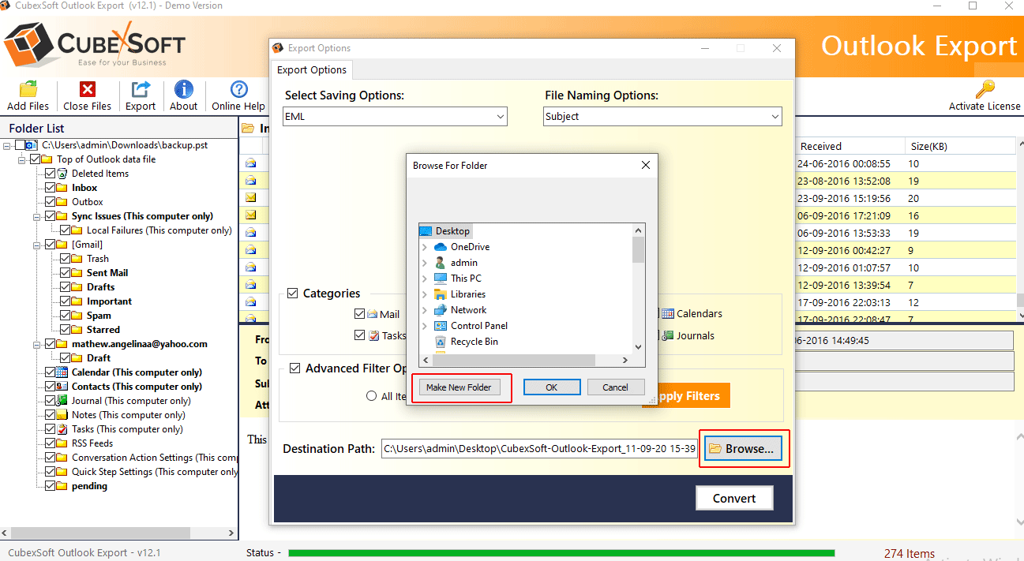Expand the This PC node
1024x561 pixels.
click(425, 279)
